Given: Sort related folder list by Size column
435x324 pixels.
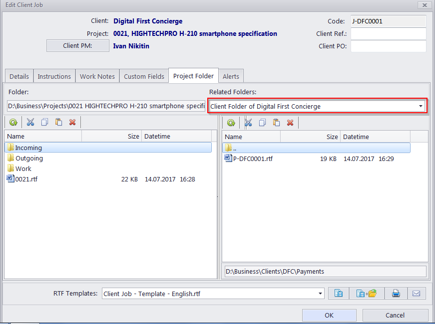Looking at the screenshot, I should [x=311, y=137].
